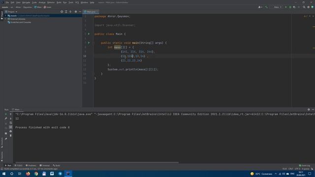The image size is (315, 177).
Task: Expand the massiv project root node
Action: pyautogui.click(x=5, y=16)
